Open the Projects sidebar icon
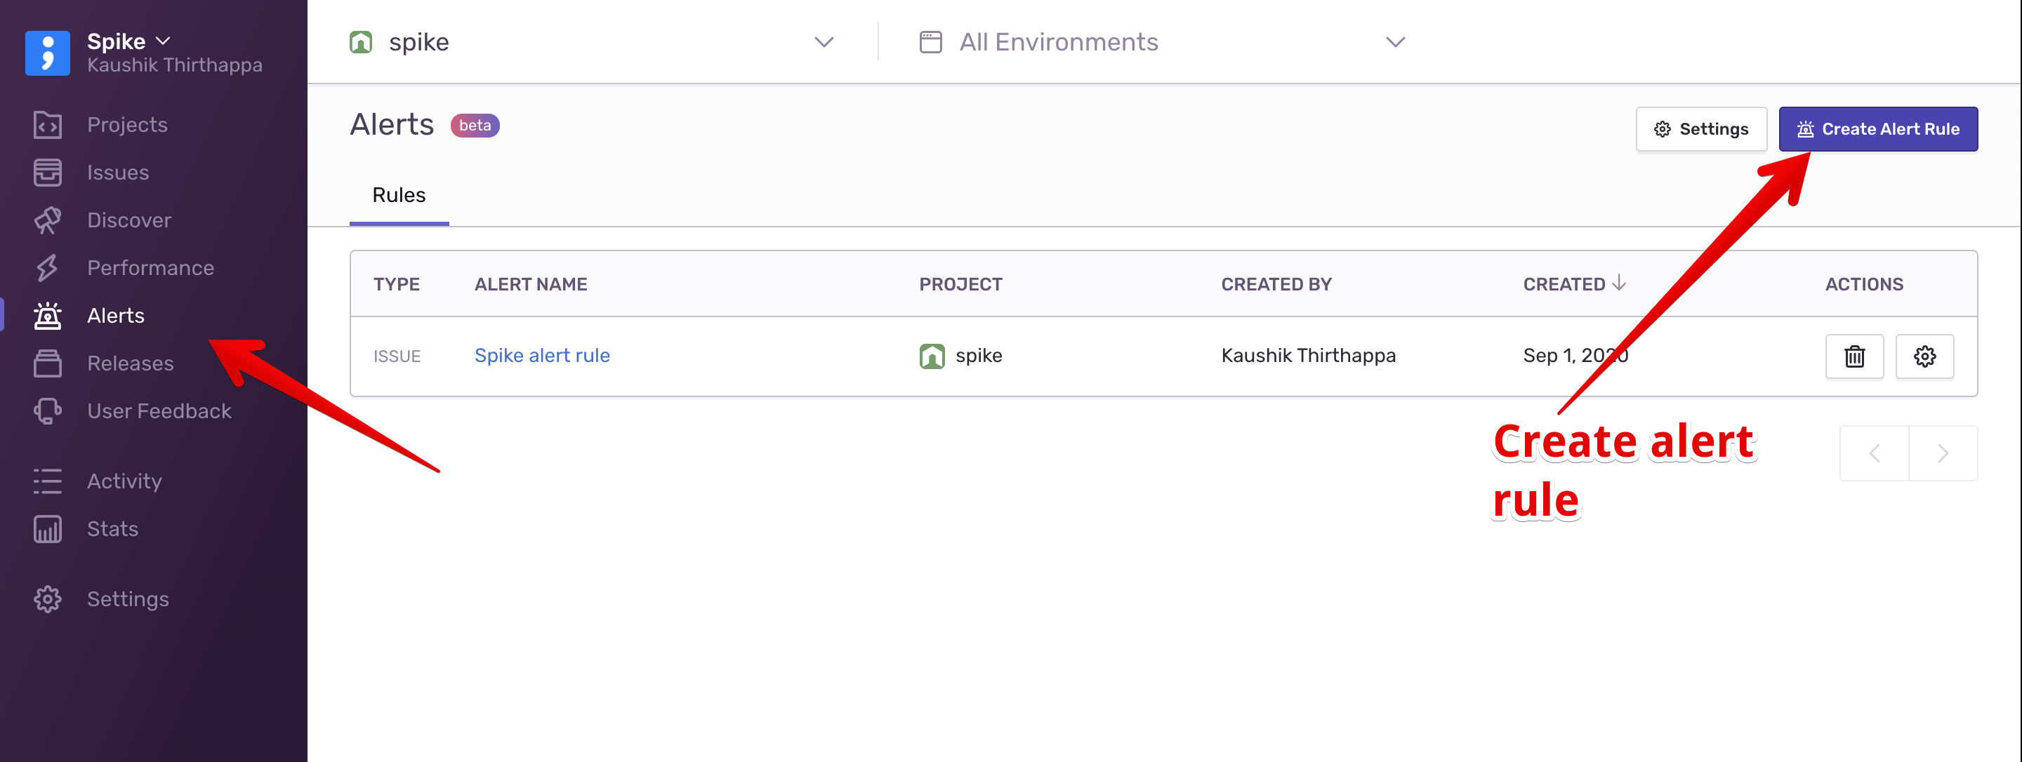 (47, 125)
